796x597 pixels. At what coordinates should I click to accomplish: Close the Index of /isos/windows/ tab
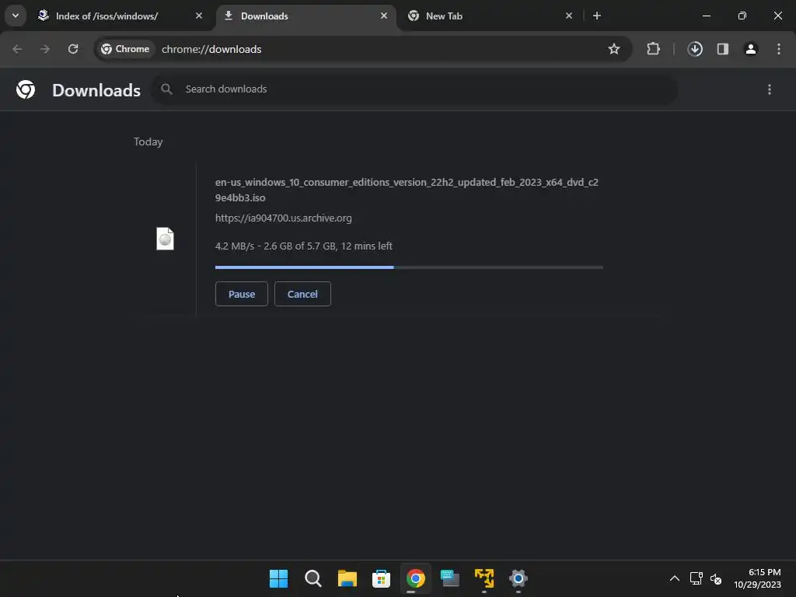pos(199,16)
